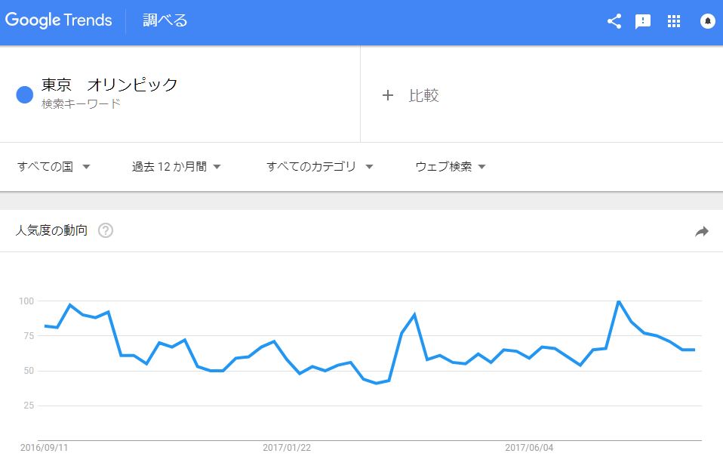
Task: Click the 比較 compare term button
Action: tap(423, 95)
